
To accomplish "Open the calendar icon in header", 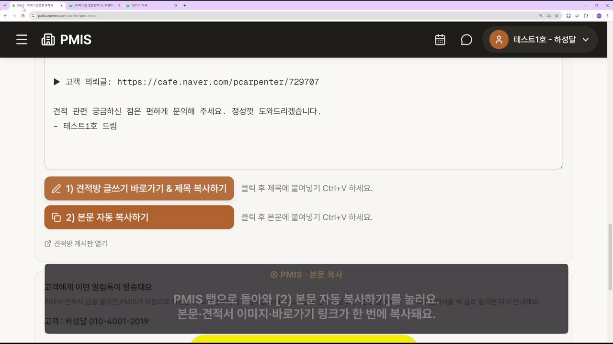I will click(440, 40).
